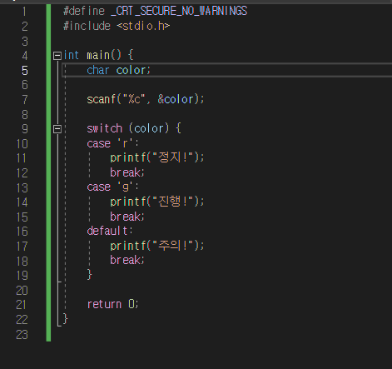This screenshot has width=392, height=369.
Task: Click the '#define' directive keyword
Action: coord(84,11)
